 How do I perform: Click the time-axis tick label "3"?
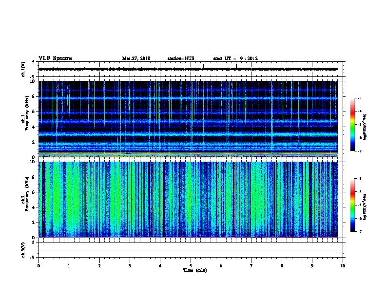point(130,266)
